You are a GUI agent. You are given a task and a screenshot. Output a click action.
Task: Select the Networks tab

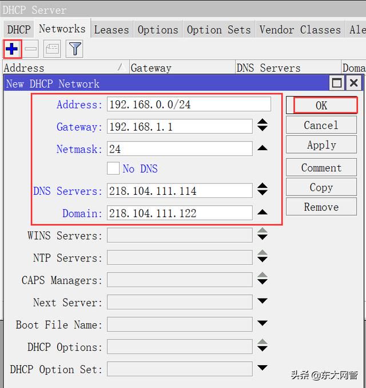[62, 29]
